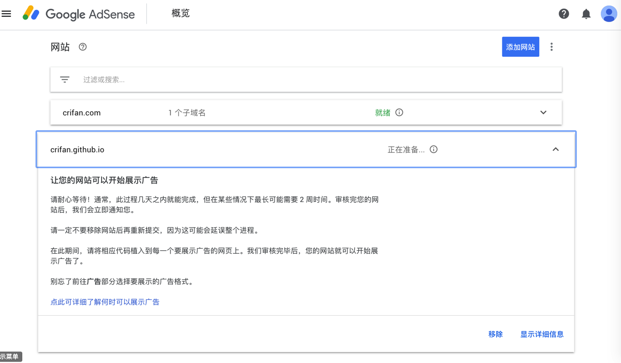Expand the crifan.com site row
Screen dimensions: 621x363
(x=543, y=113)
